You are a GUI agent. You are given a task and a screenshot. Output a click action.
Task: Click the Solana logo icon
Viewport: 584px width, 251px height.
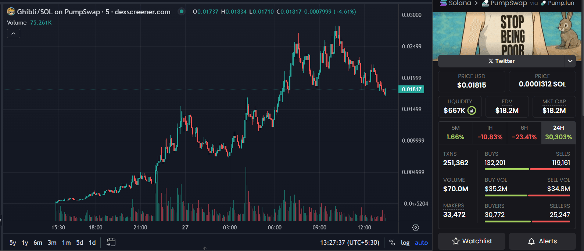(x=444, y=3)
